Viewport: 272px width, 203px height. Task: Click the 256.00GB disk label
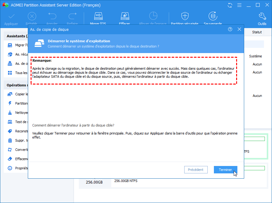pos(94,182)
